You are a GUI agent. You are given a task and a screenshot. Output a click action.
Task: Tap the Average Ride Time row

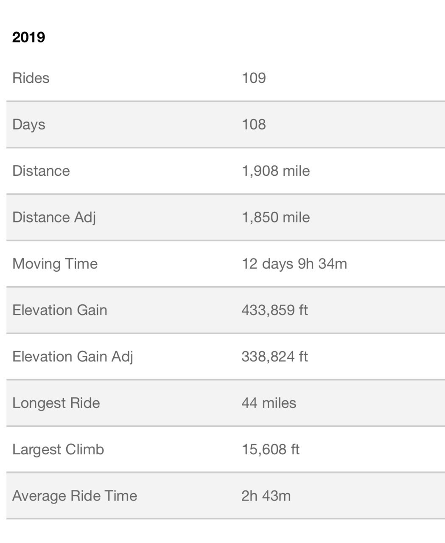226,495
